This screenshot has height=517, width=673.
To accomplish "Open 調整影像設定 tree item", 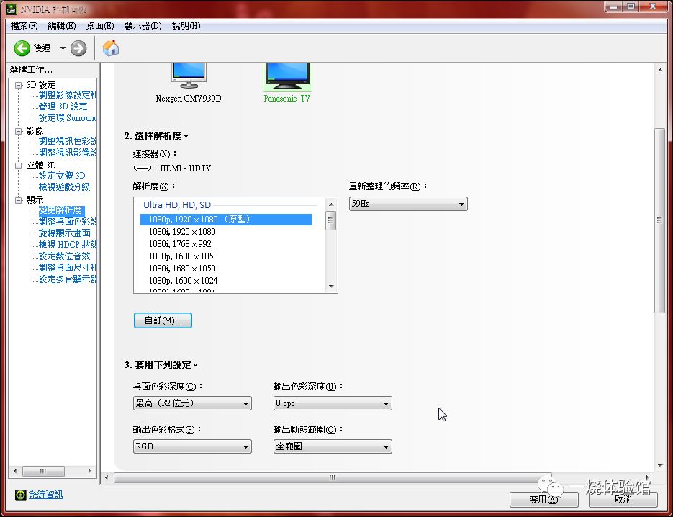I will pos(68,95).
